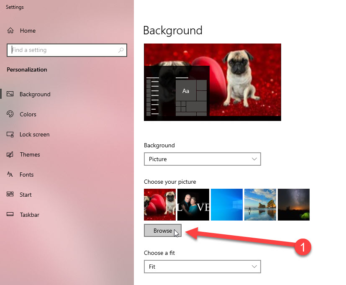The width and height of the screenshot is (346, 285).
Task: Click inside the Find a setting box
Action: 63,50
